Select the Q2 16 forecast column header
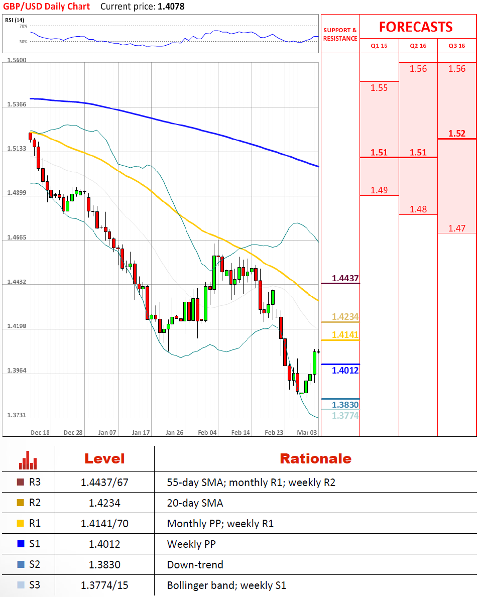 click(x=418, y=46)
